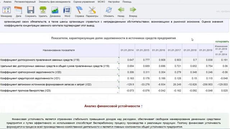Click the Изменение 01.01.2019 от 01.01.2014 header
230x129 pixels.
[x=221, y=50]
